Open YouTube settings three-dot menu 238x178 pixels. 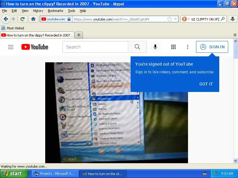tap(188, 47)
